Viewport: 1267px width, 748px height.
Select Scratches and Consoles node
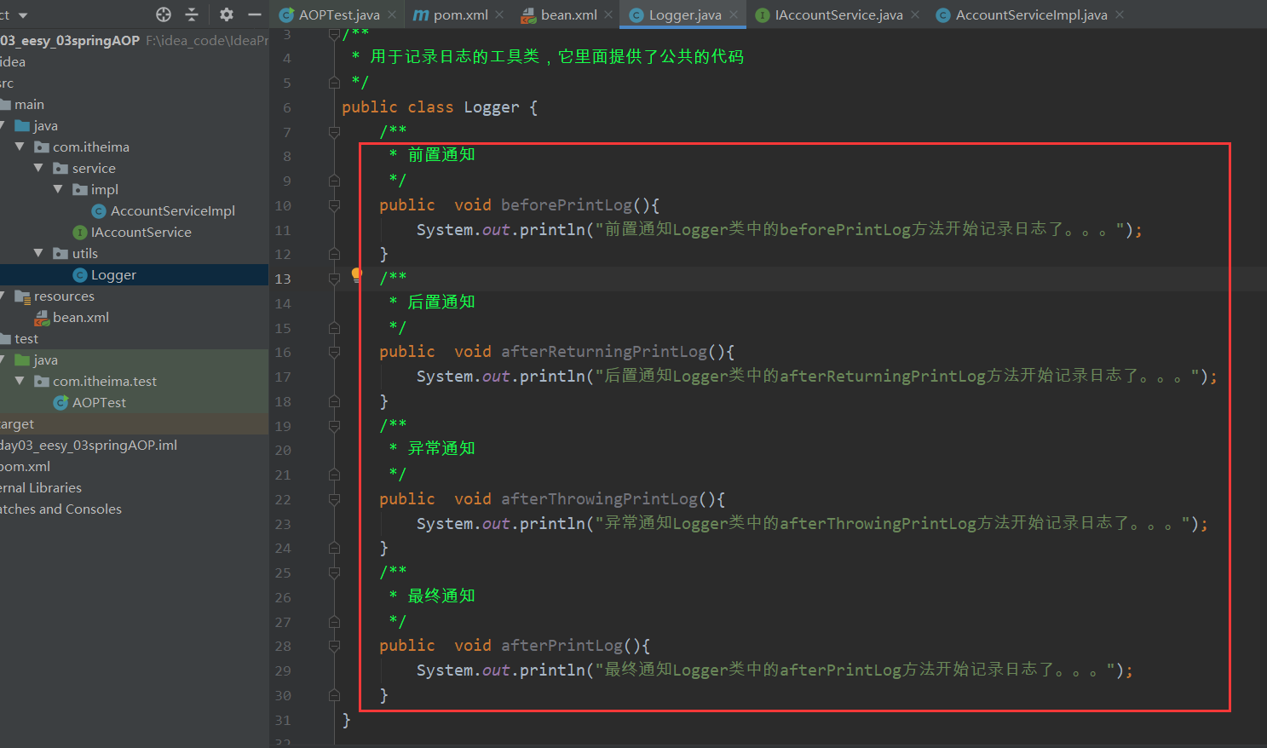(60, 509)
